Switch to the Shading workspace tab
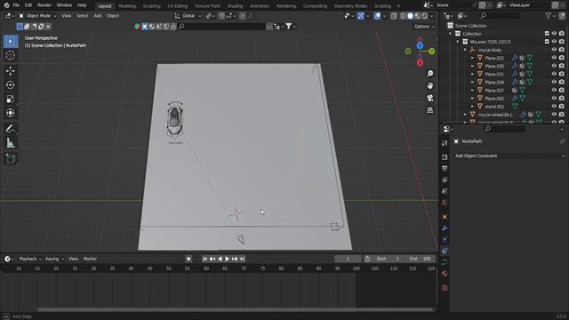This screenshot has height=320, width=569. [235, 6]
